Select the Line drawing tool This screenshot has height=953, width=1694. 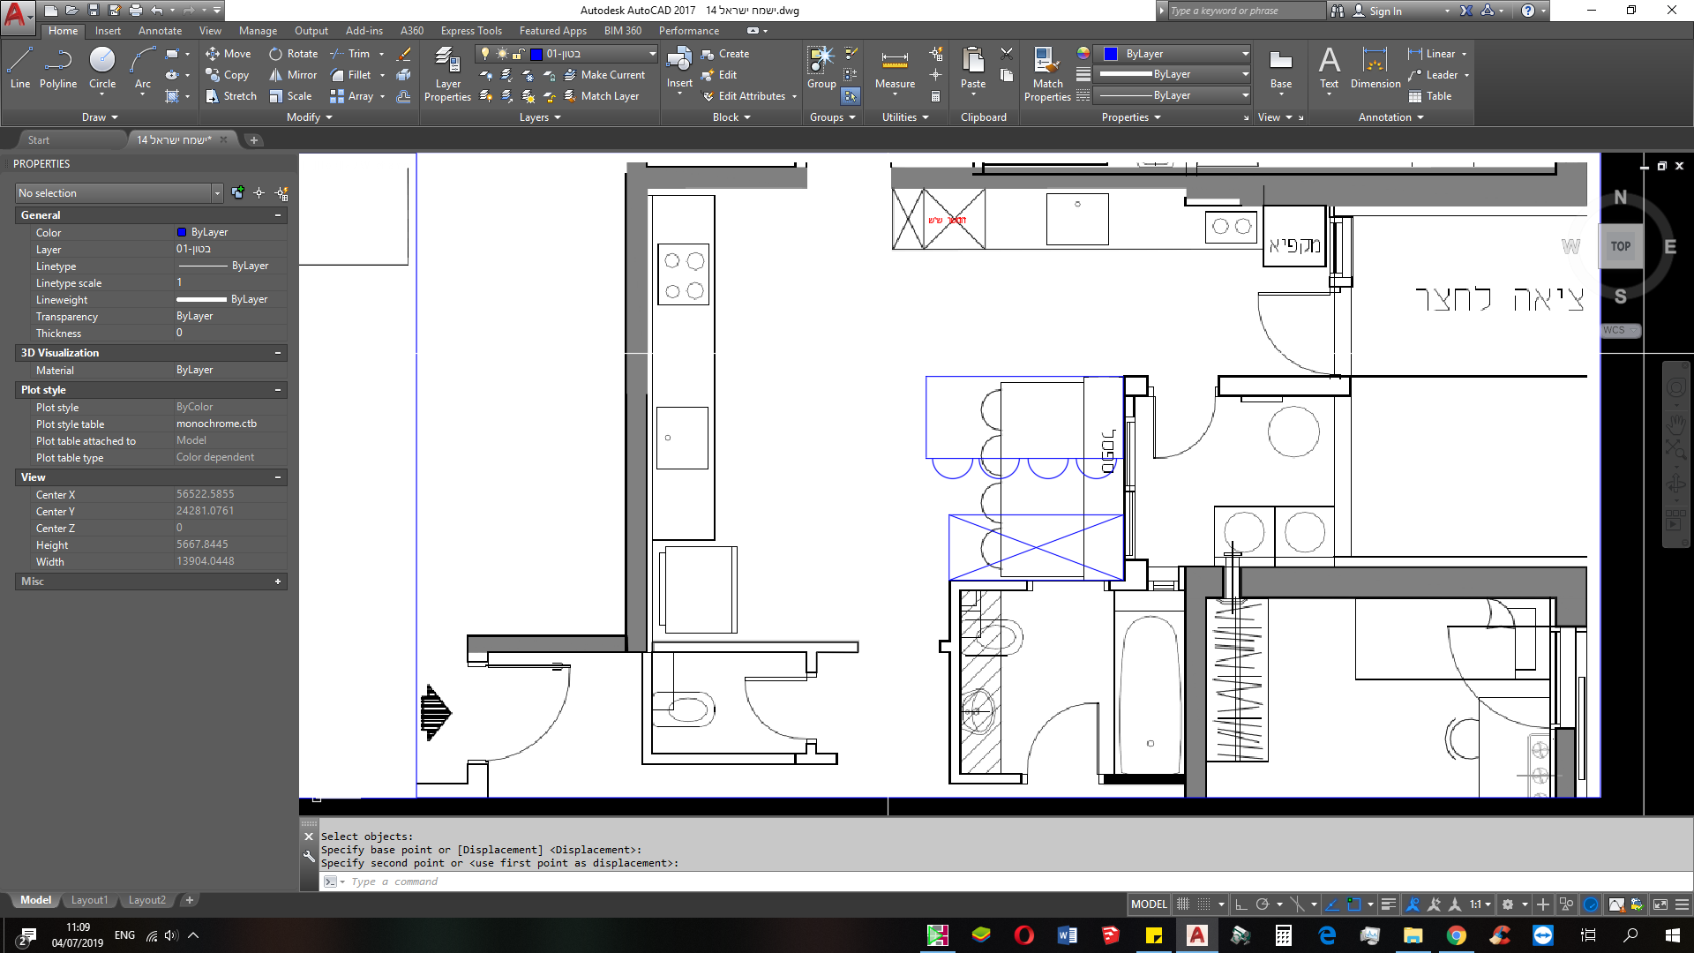tap(20, 68)
